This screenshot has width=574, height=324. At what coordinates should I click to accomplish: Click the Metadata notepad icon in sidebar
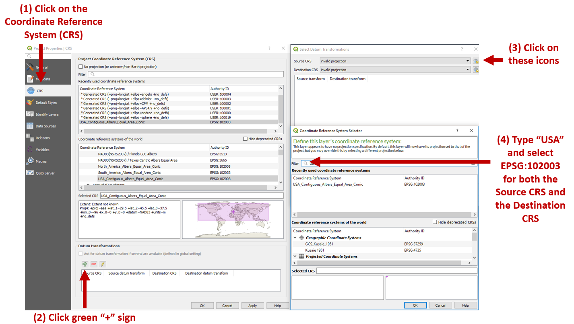[30, 79]
